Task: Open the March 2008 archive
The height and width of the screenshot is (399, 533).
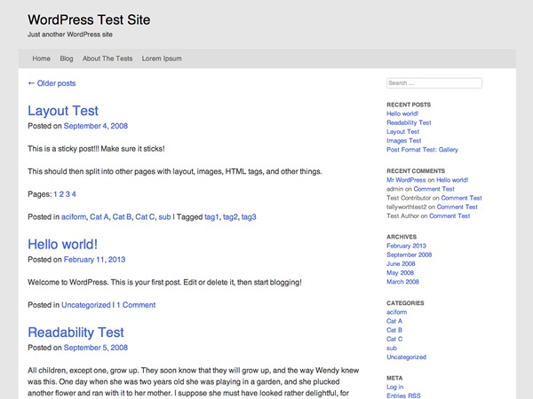Action: 402,282
